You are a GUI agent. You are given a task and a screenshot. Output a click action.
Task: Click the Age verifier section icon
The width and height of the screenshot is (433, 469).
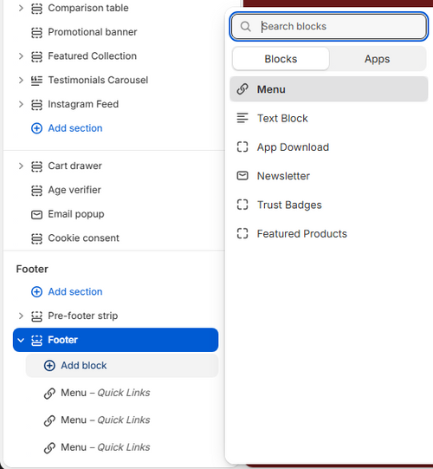point(36,190)
